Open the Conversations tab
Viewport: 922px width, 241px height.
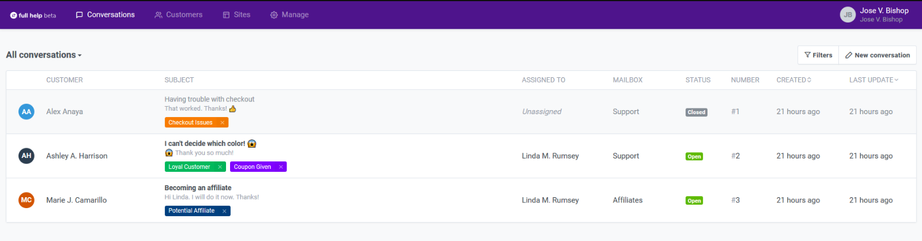coord(105,15)
